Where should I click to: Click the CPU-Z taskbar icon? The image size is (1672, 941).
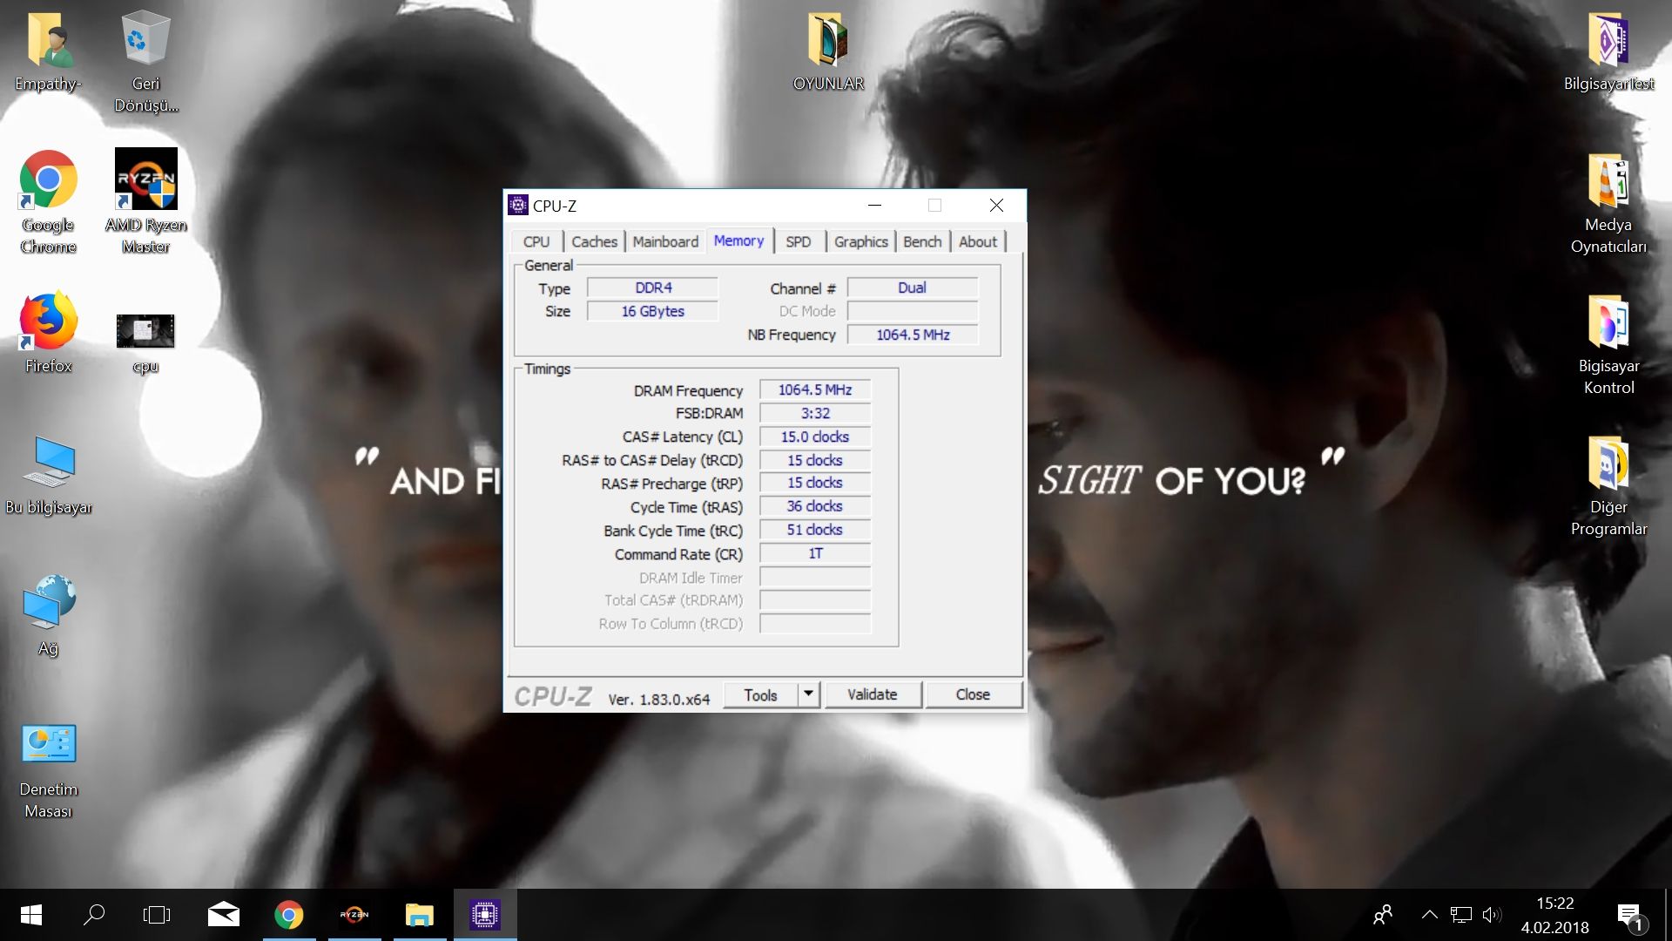(485, 915)
